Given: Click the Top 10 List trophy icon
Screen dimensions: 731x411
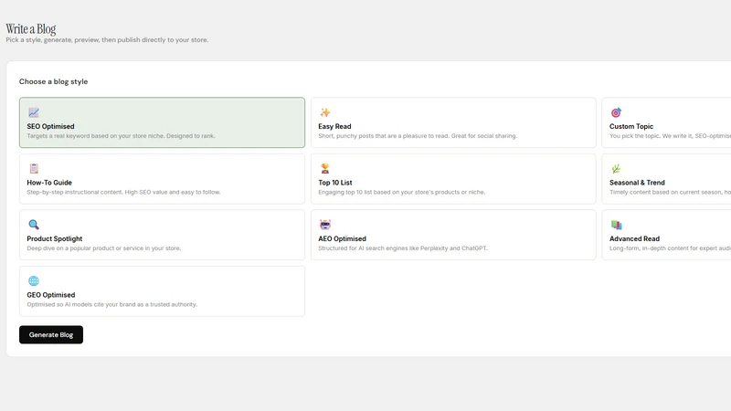Looking at the screenshot, I should point(325,168).
